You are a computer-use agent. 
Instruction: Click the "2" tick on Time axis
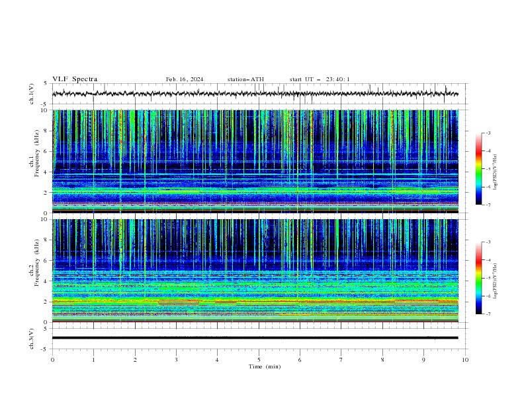tap(135, 360)
